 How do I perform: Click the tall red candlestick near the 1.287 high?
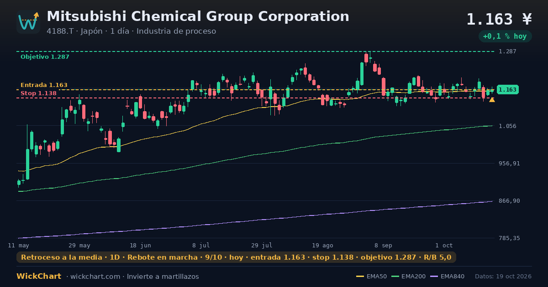(366, 58)
